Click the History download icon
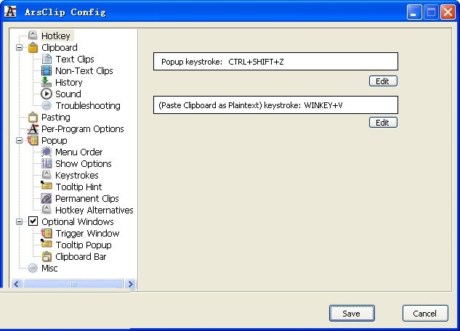Image resolution: width=460 pixels, height=331 pixels. pos(47,82)
